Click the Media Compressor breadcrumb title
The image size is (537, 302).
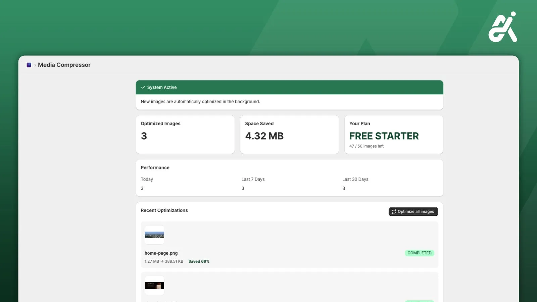(x=64, y=65)
